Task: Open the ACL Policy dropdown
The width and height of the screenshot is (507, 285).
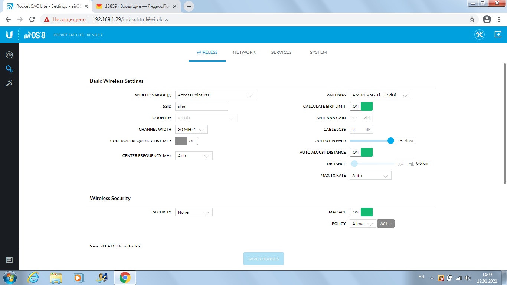Action: [x=363, y=224]
